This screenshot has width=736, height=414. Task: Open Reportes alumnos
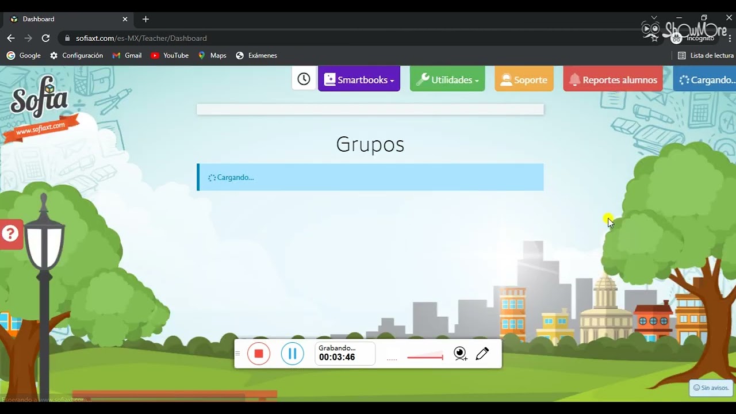(613, 79)
